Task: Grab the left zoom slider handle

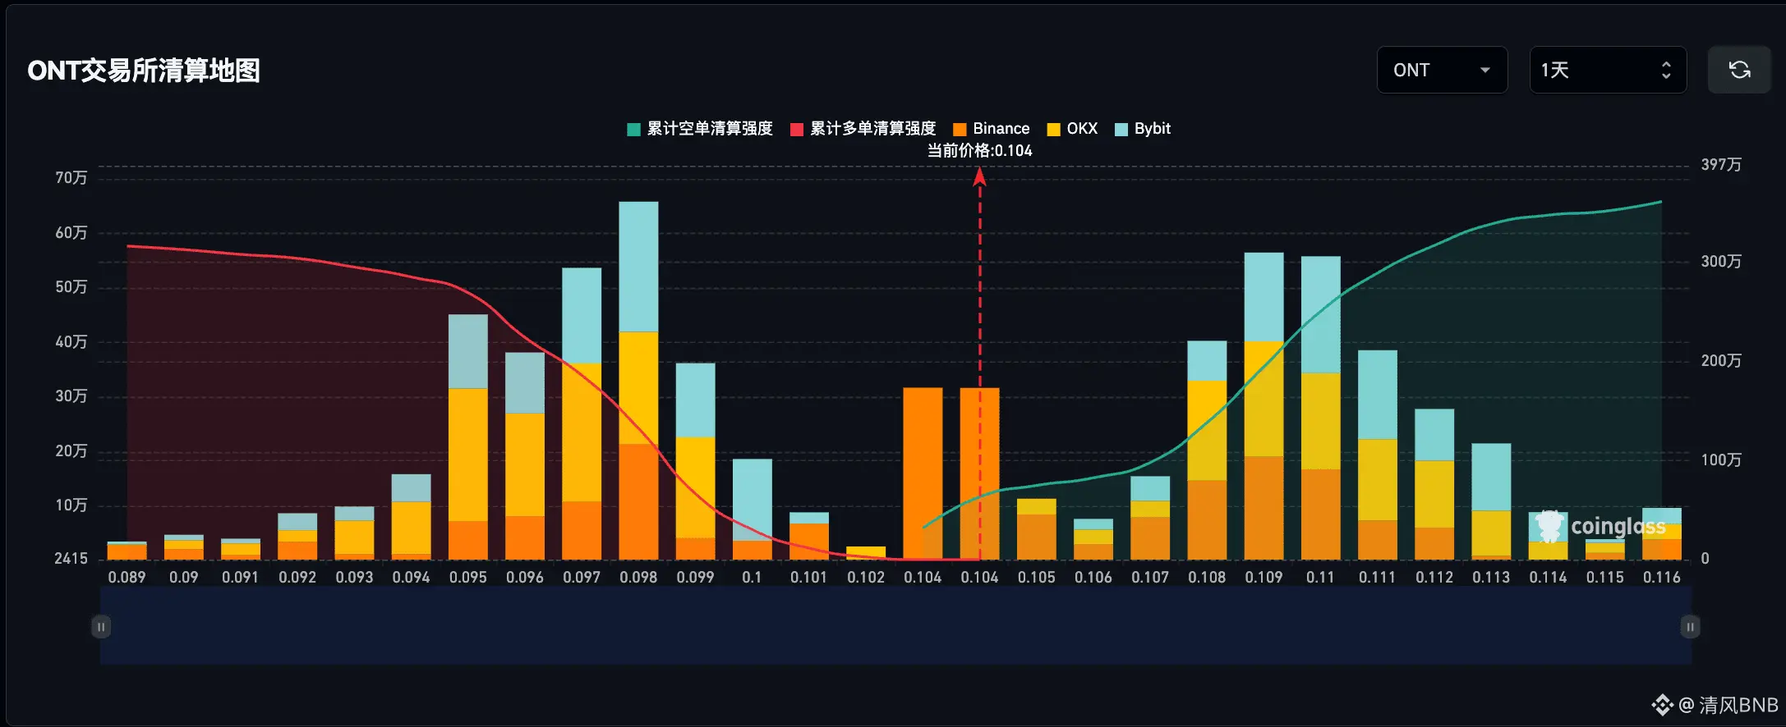Action: click(x=101, y=627)
